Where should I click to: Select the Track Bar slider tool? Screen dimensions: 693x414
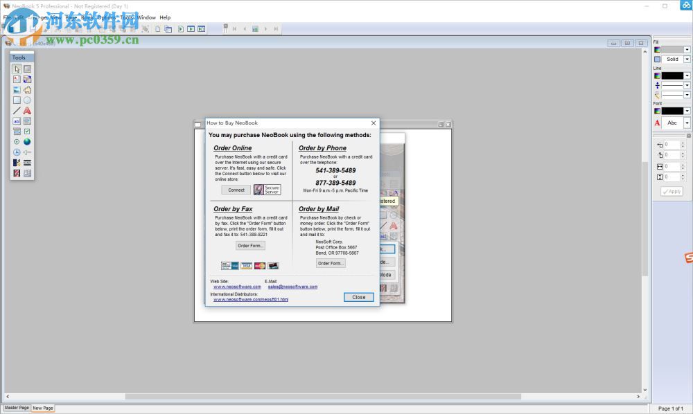28,152
